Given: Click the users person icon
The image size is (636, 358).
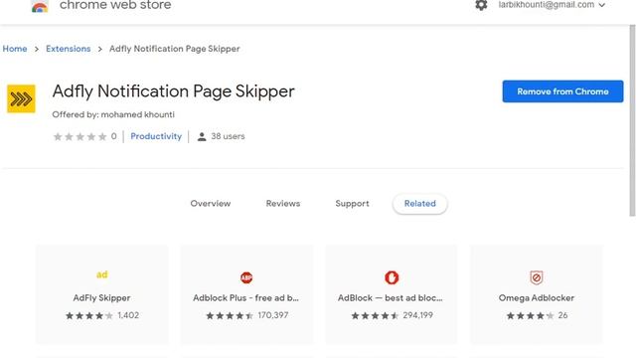Looking at the screenshot, I should click(202, 137).
